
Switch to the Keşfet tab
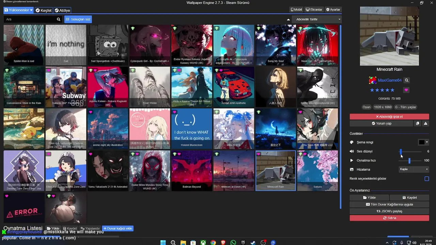[x=44, y=10]
